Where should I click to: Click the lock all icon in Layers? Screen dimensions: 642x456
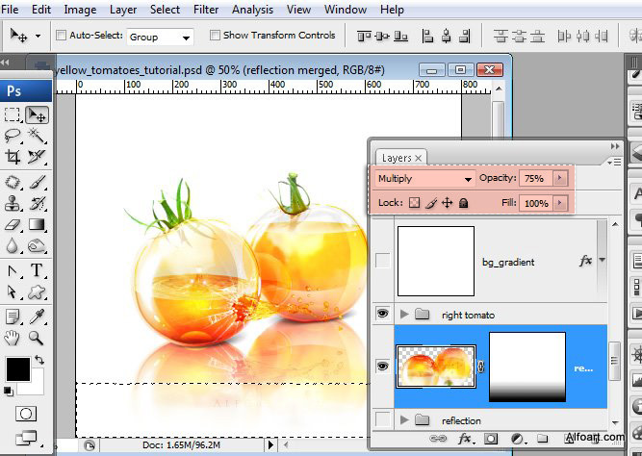463,203
